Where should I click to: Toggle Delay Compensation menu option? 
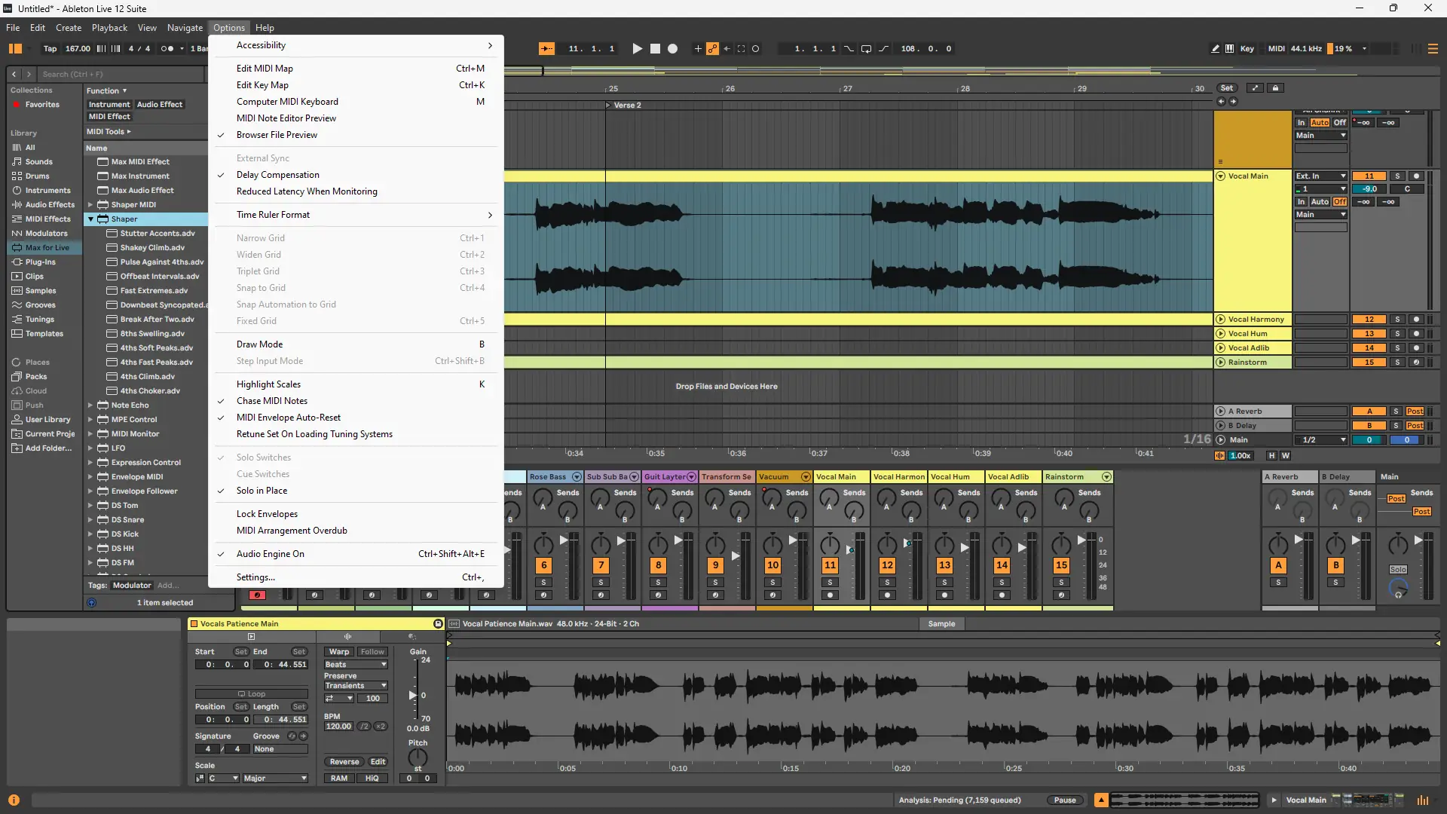277,175
